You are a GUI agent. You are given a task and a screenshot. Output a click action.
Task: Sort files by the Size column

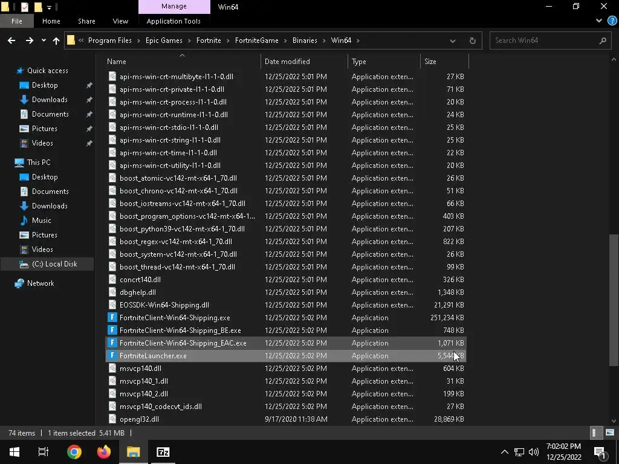[430, 61]
